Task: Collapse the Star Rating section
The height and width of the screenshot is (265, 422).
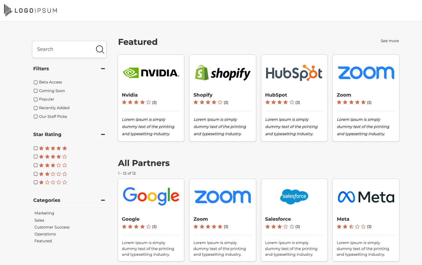Action: [x=103, y=135]
